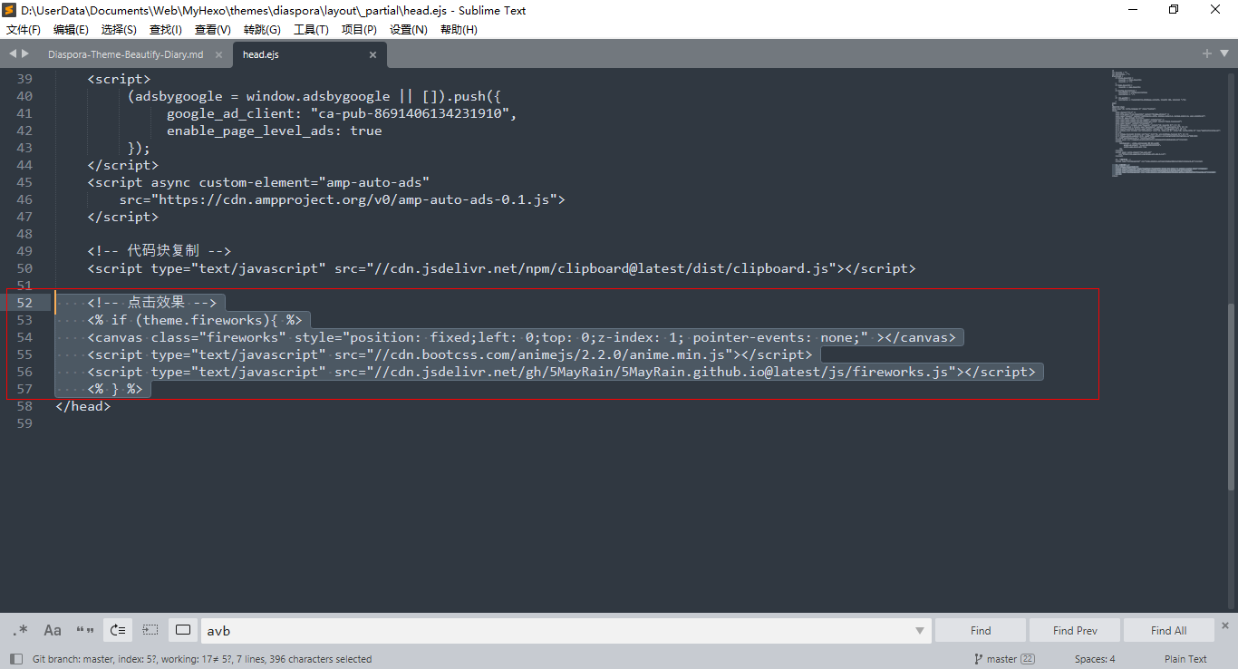Click line number 58 in gutter
The width and height of the screenshot is (1238, 669).
[x=24, y=406]
